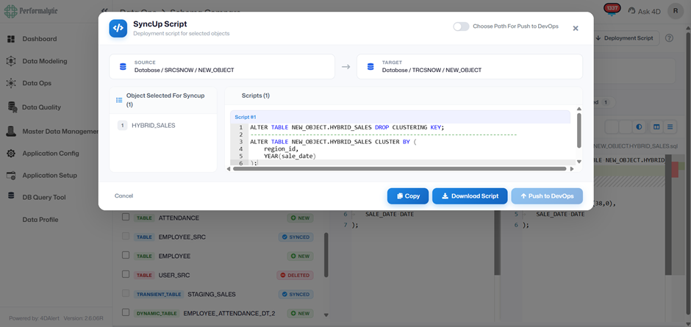
Task: Click the Data Ops icon
Action: coord(11,83)
